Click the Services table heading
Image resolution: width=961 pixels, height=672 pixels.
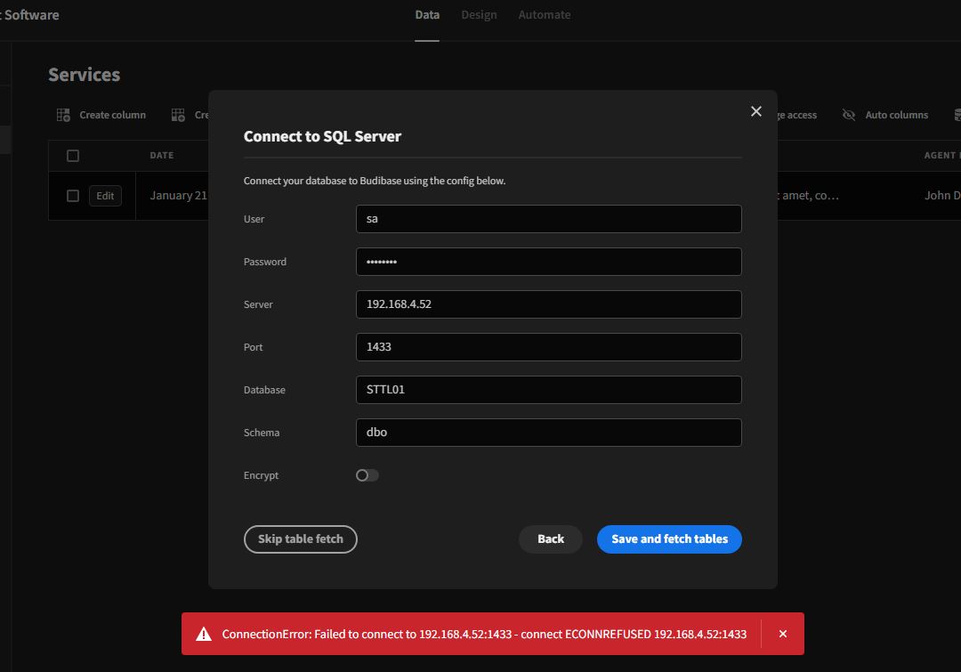click(x=84, y=75)
